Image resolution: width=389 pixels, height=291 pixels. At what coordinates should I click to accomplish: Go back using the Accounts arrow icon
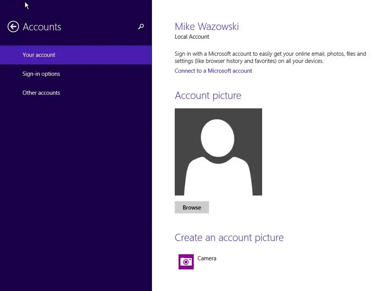click(x=13, y=27)
